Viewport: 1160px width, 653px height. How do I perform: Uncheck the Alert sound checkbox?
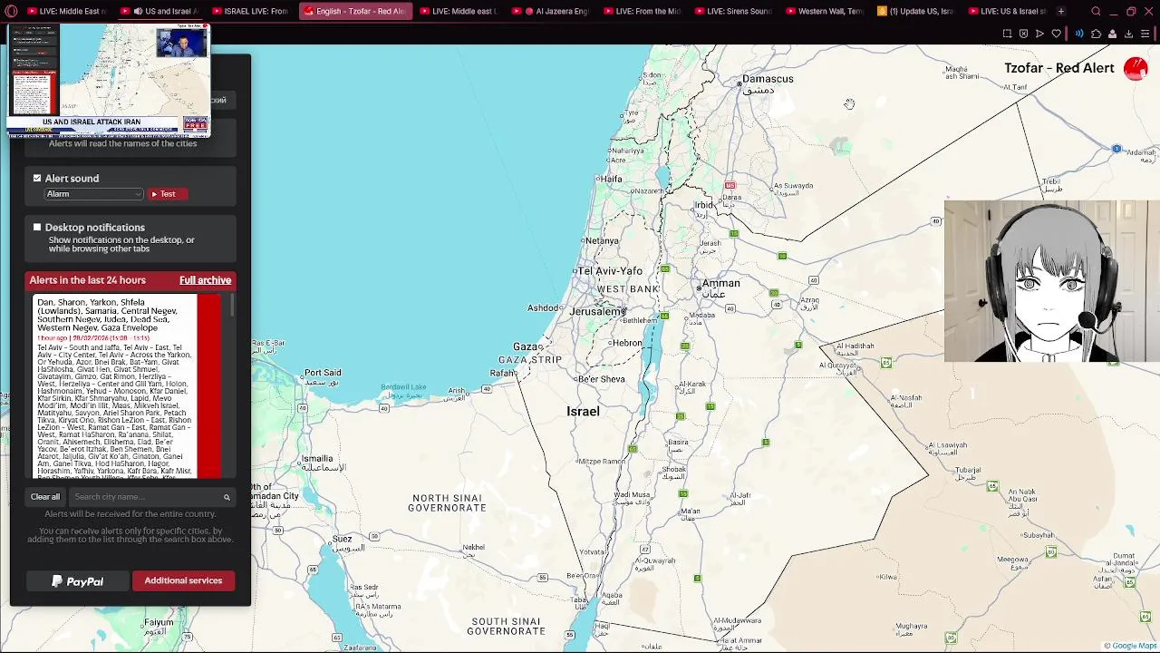pos(37,179)
